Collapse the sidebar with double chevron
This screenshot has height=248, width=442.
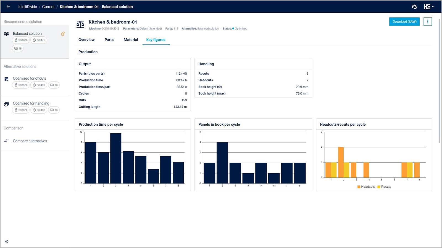7,241
